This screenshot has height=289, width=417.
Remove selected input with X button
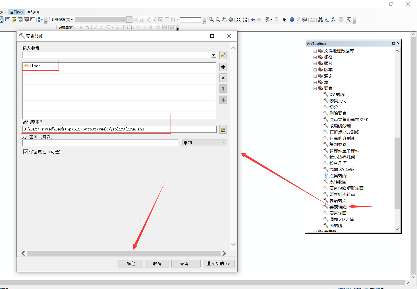coord(223,78)
